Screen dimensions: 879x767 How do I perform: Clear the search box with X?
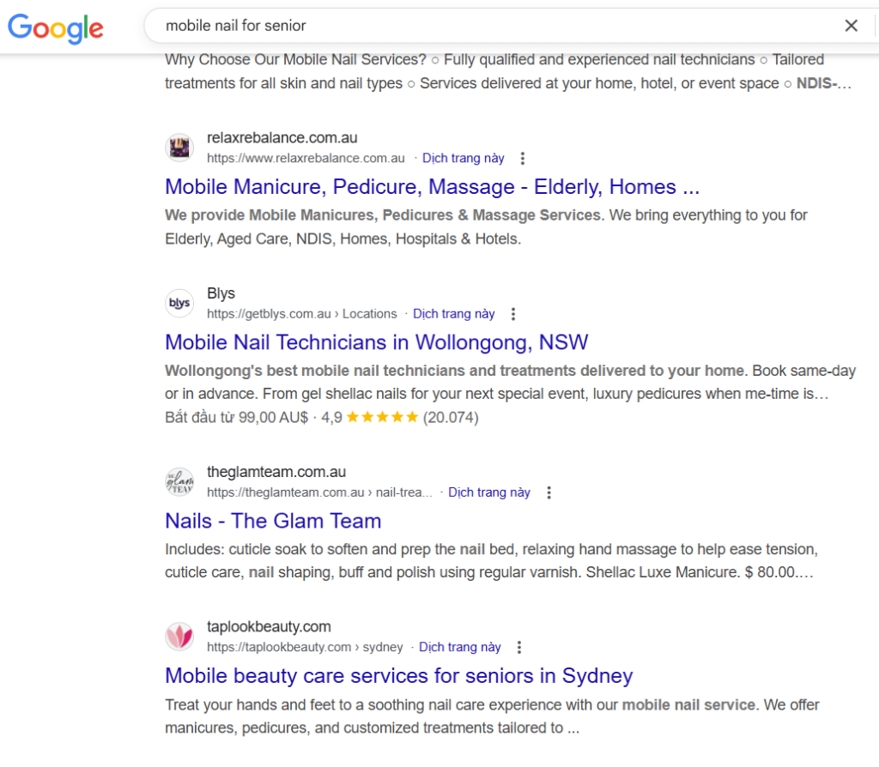[x=851, y=26]
